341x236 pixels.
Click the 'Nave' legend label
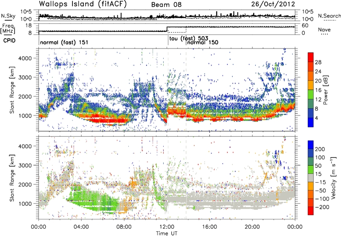pos(324,30)
